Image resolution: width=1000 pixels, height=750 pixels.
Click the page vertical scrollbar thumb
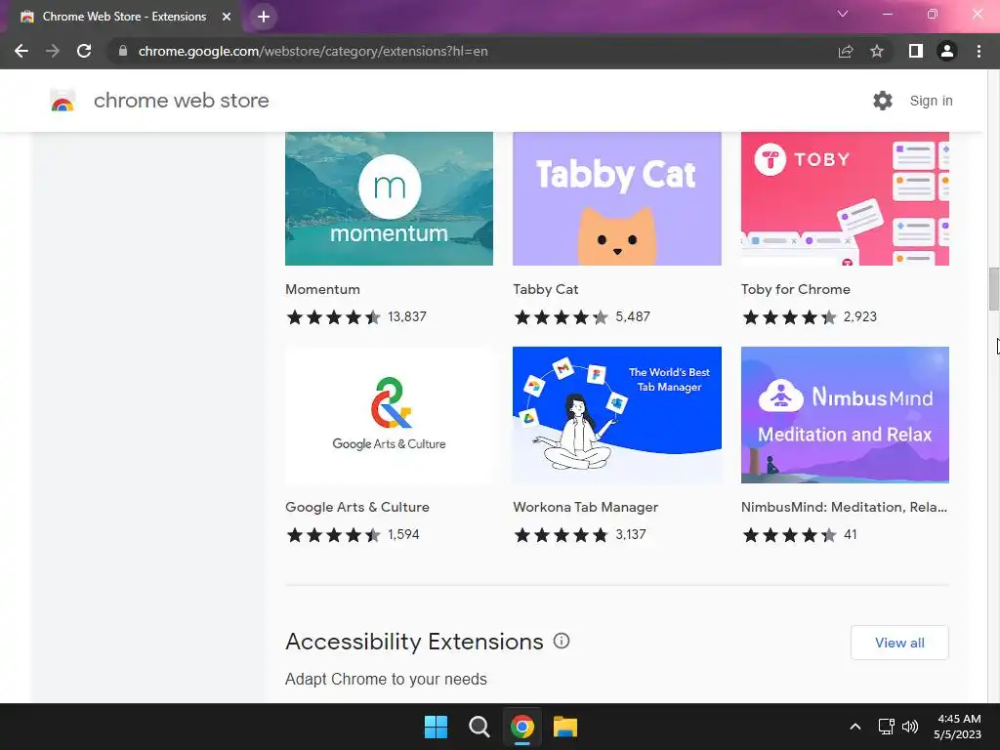click(993, 289)
